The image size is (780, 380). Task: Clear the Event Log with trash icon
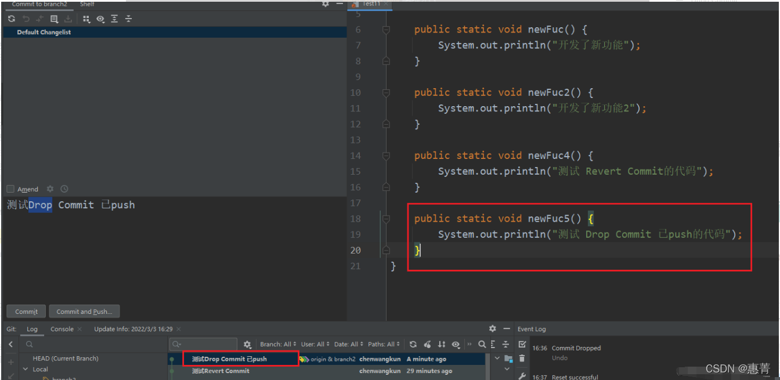(x=522, y=359)
